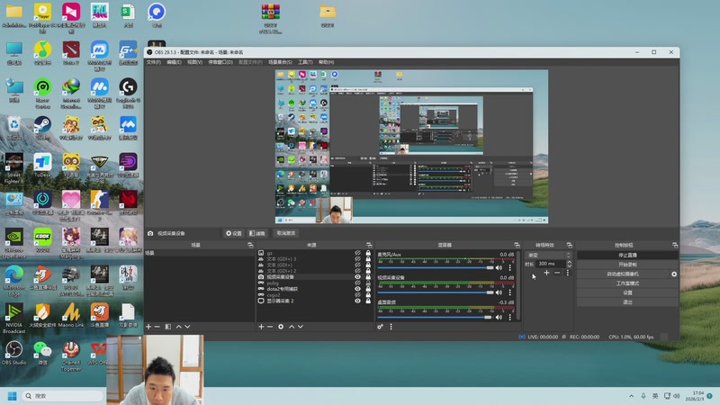This screenshot has width=720, height=405.
Task: Show hidden system tray icons chevron
Action: pos(632,396)
